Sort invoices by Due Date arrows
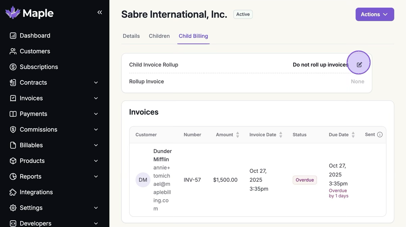 353,135
